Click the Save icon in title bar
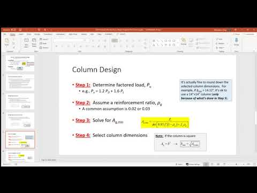The width and height of the screenshot is (257, 193). tap(20, 29)
